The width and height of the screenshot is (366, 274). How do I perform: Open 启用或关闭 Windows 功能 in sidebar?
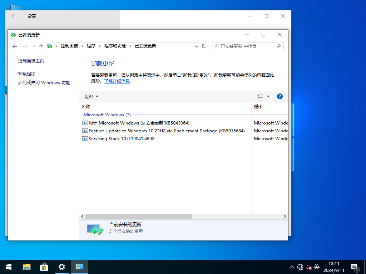click(44, 82)
